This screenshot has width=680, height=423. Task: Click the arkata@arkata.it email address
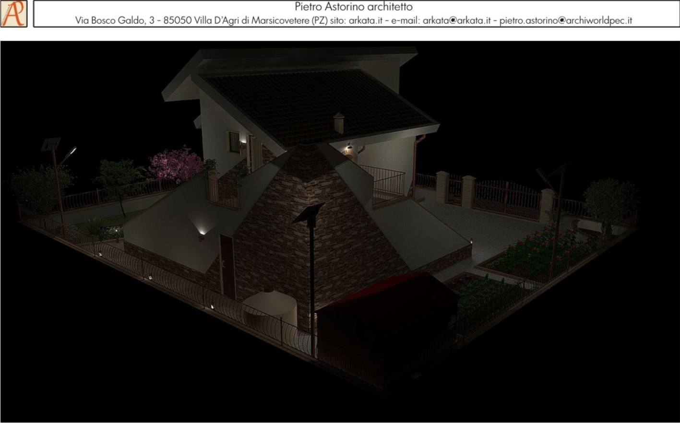(x=457, y=21)
